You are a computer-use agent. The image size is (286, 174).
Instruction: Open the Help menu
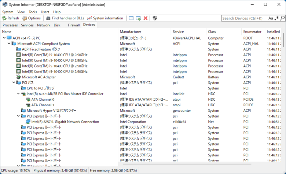coord(57,12)
